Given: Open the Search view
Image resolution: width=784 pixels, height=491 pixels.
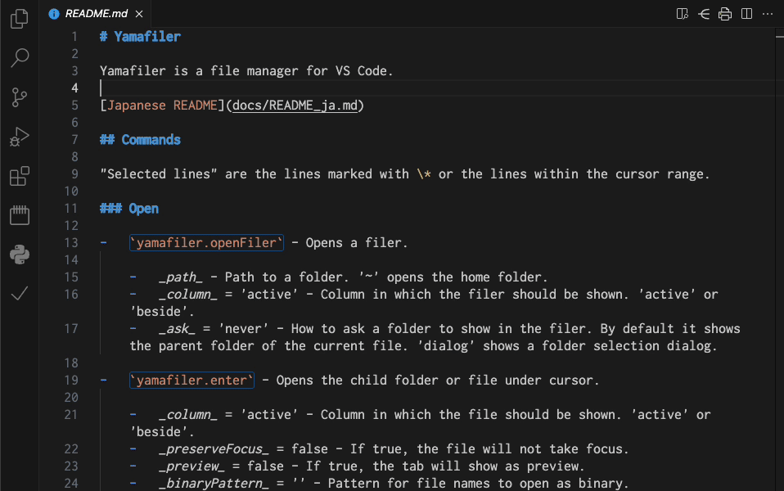Looking at the screenshot, I should coord(20,57).
